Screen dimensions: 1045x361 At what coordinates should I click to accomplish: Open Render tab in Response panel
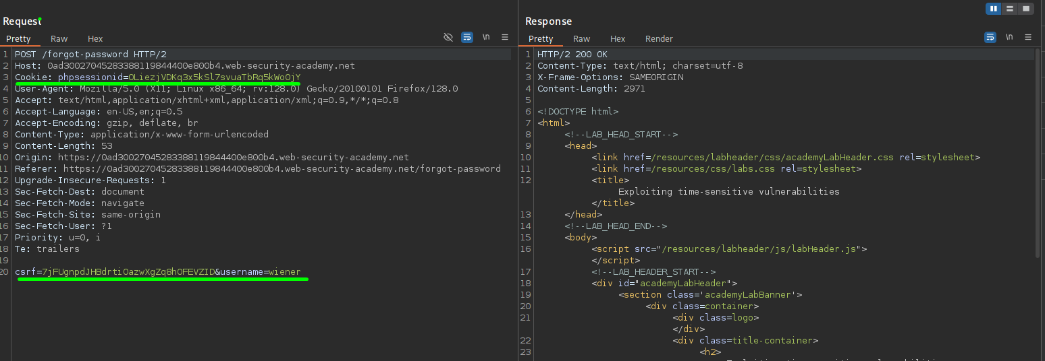[659, 39]
